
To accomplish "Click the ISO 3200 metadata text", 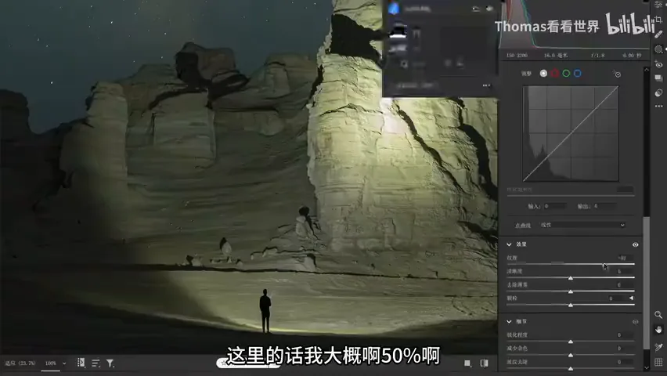I will coord(517,56).
